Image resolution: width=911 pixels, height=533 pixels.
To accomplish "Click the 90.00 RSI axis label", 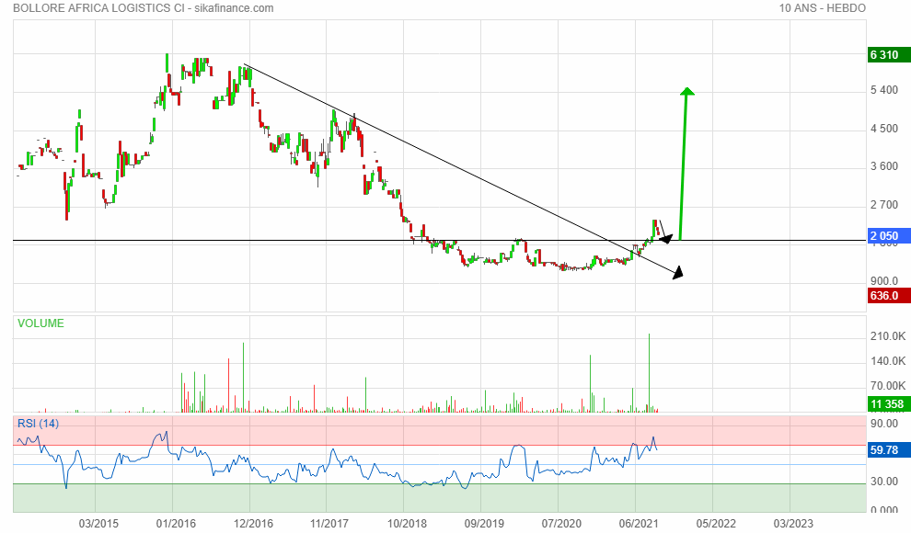I will pos(884,424).
